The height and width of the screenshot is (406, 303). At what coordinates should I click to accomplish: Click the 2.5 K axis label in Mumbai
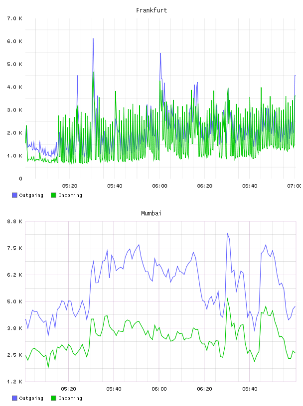click(x=15, y=355)
